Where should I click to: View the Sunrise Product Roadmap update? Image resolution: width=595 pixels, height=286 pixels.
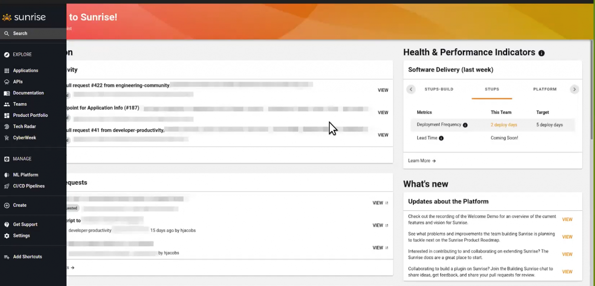(567, 237)
